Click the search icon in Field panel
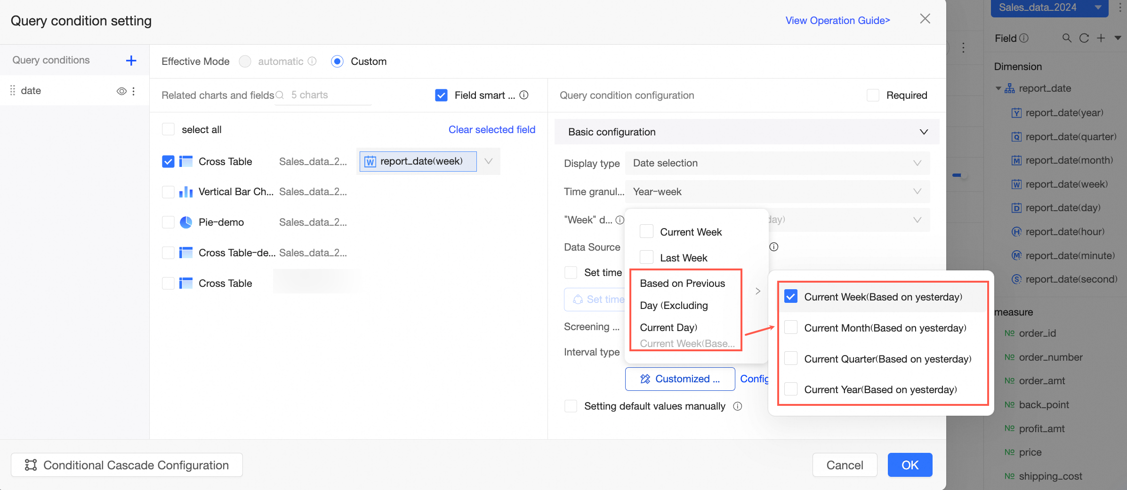This screenshot has width=1127, height=490. [x=1067, y=38]
